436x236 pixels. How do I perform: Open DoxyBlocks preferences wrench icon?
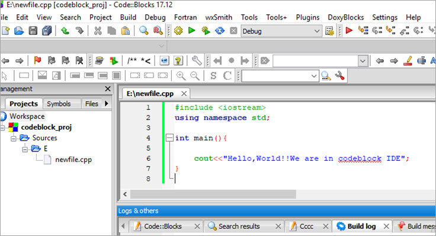click(197, 60)
